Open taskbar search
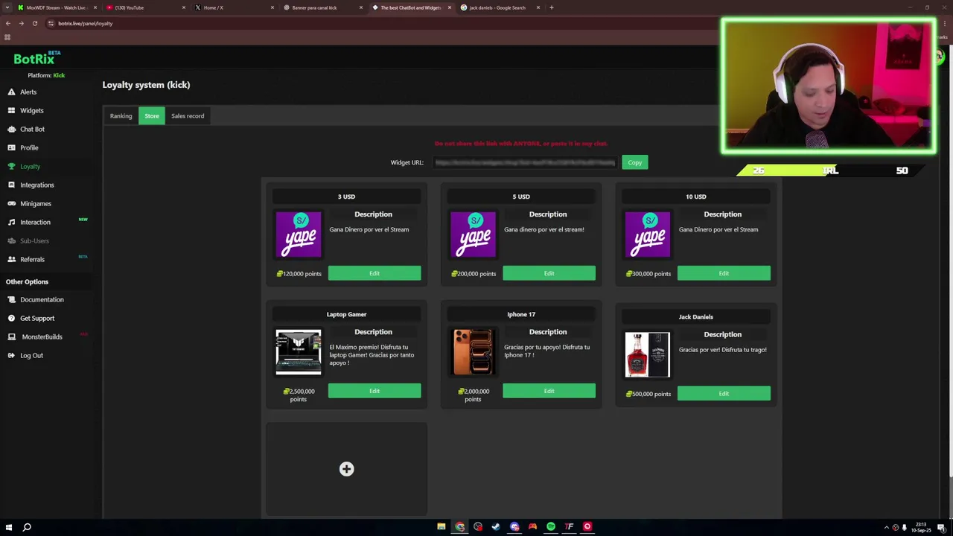This screenshot has height=536, width=953. click(x=27, y=527)
